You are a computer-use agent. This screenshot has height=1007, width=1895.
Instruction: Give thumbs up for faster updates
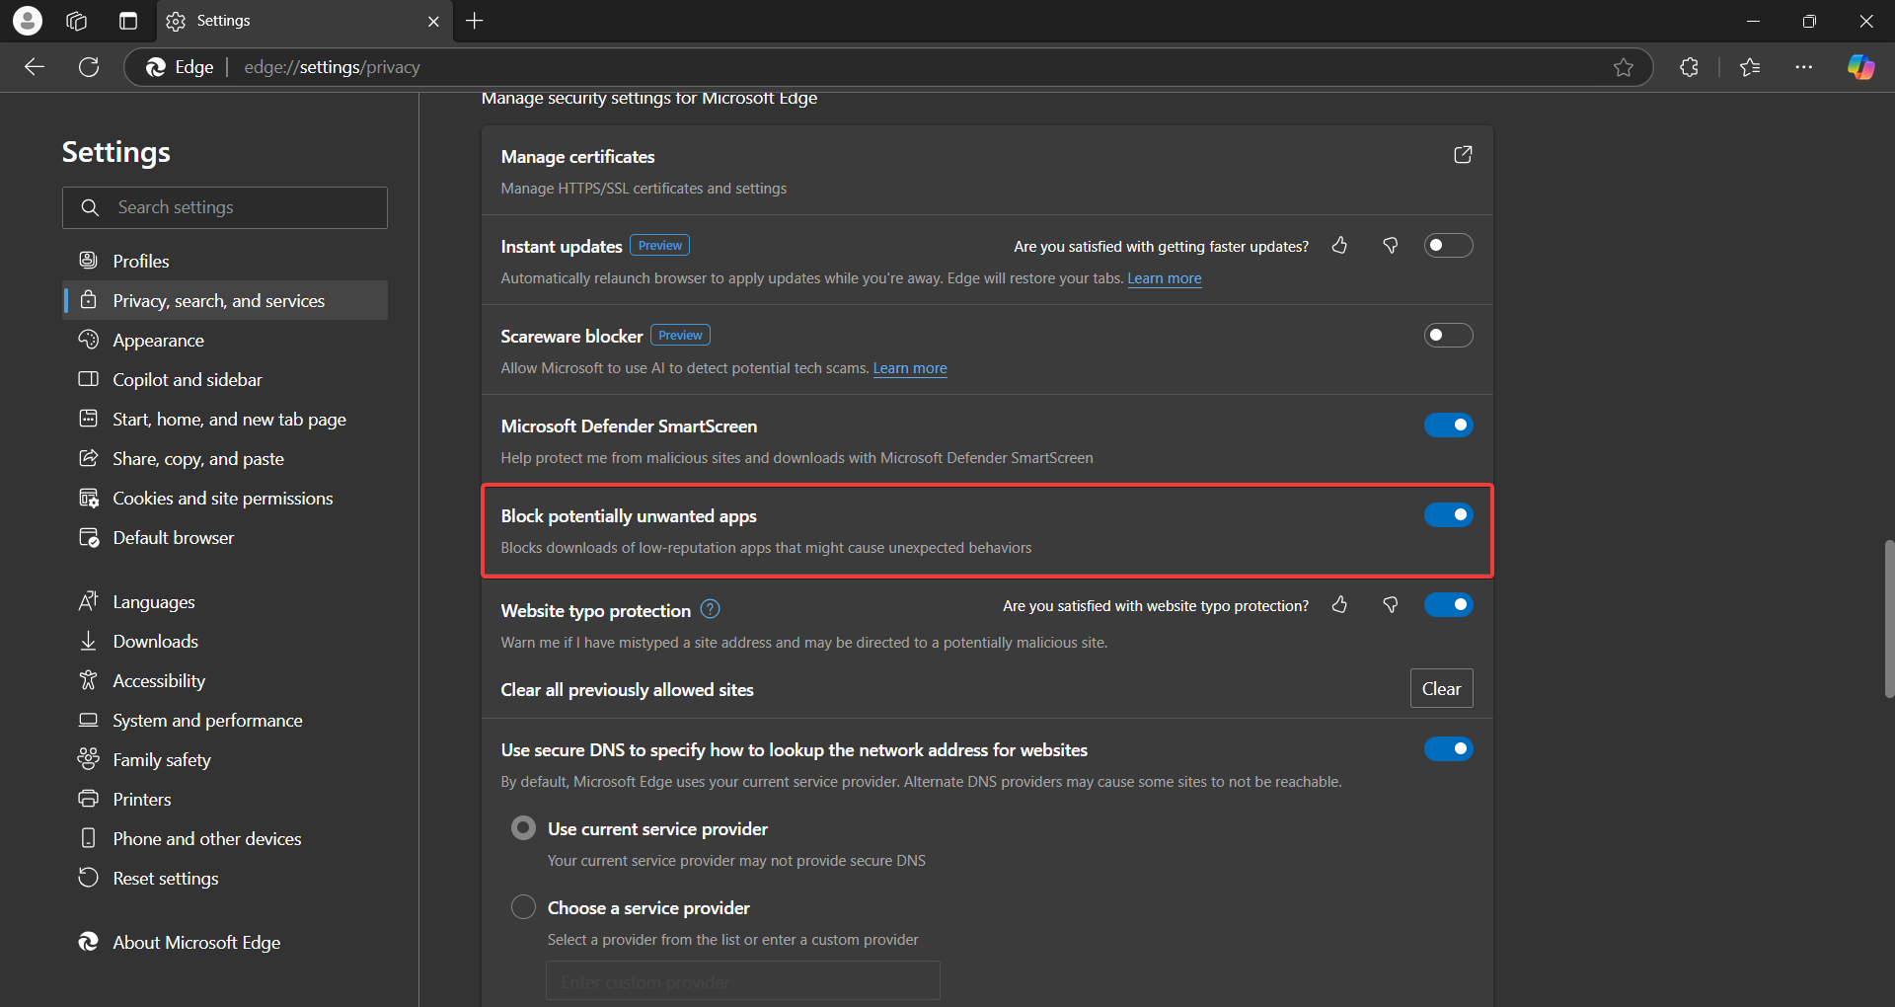(1339, 246)
